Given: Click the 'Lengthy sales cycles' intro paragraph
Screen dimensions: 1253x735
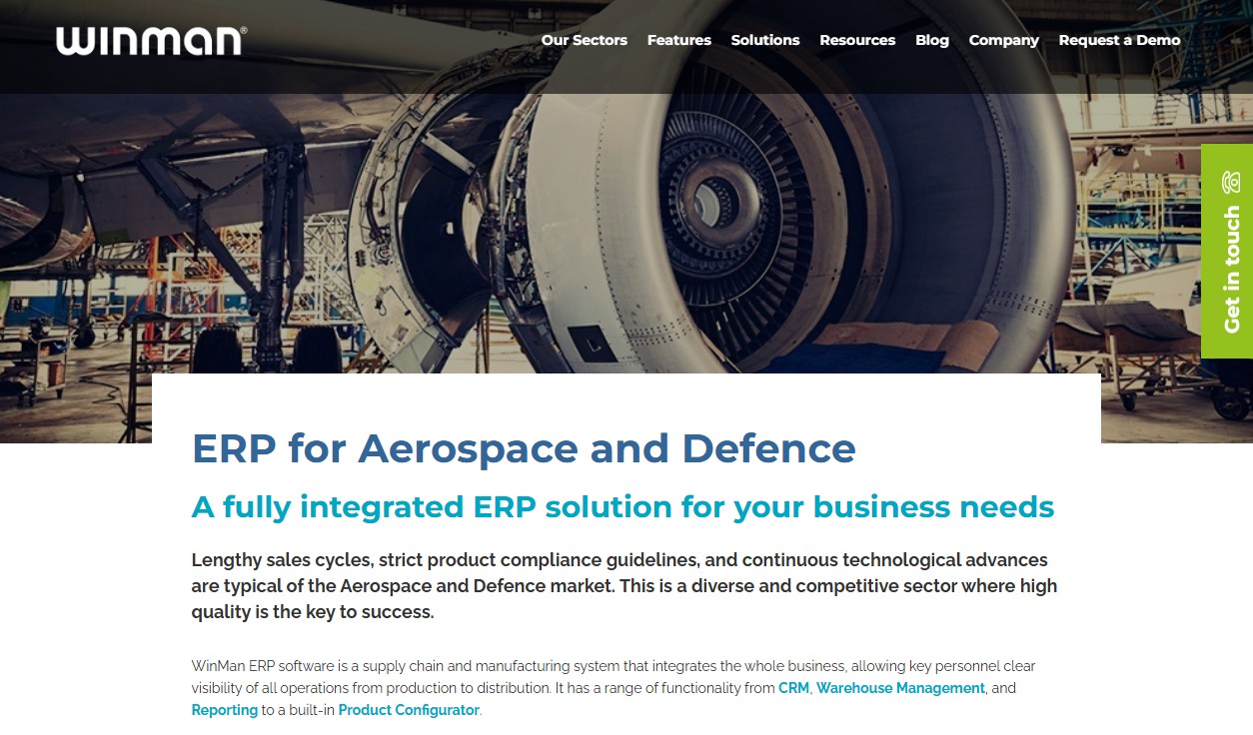Looking at the screenshot, I should tap(625, 585).
